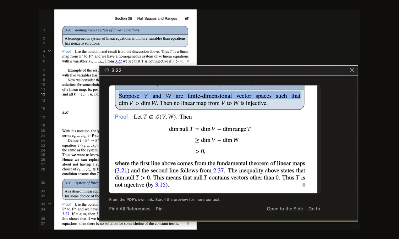This screenshot has width=399, height=239.
Task: Select line number 1 in the gutter
Action: point(44,30)
